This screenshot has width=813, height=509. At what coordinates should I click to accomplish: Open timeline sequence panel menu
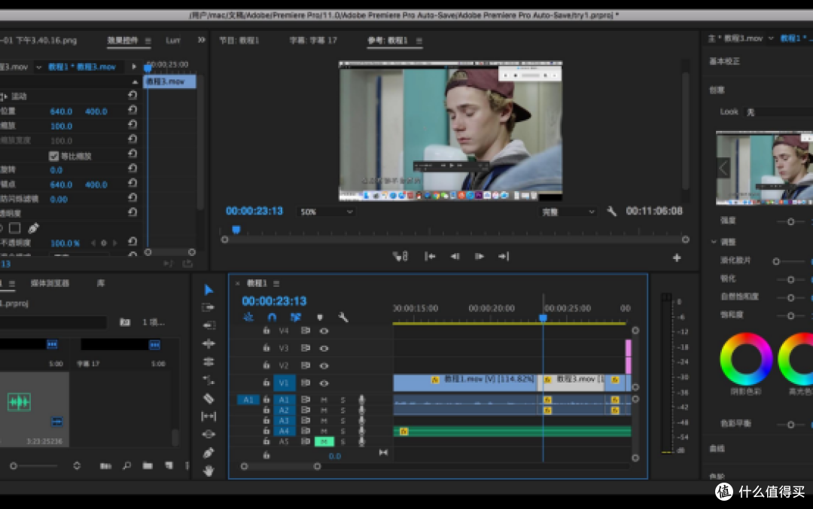[x=276, y=283]
